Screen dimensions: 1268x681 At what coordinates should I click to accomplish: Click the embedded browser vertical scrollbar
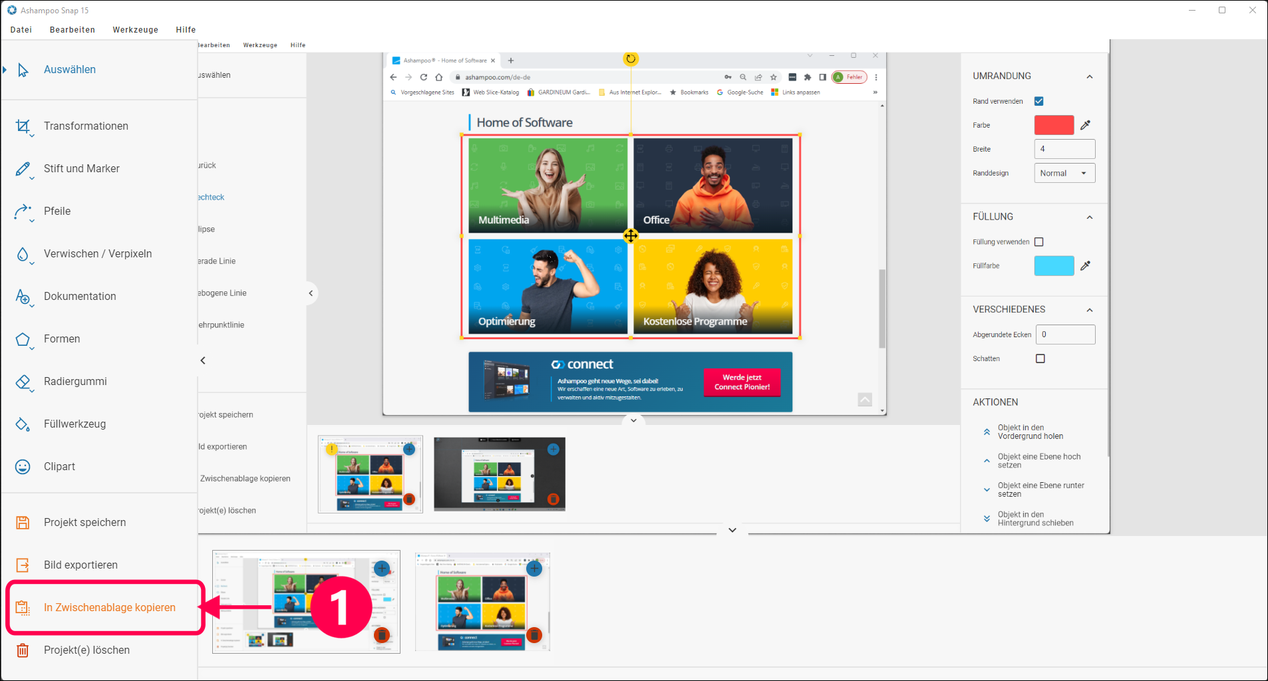882,309
